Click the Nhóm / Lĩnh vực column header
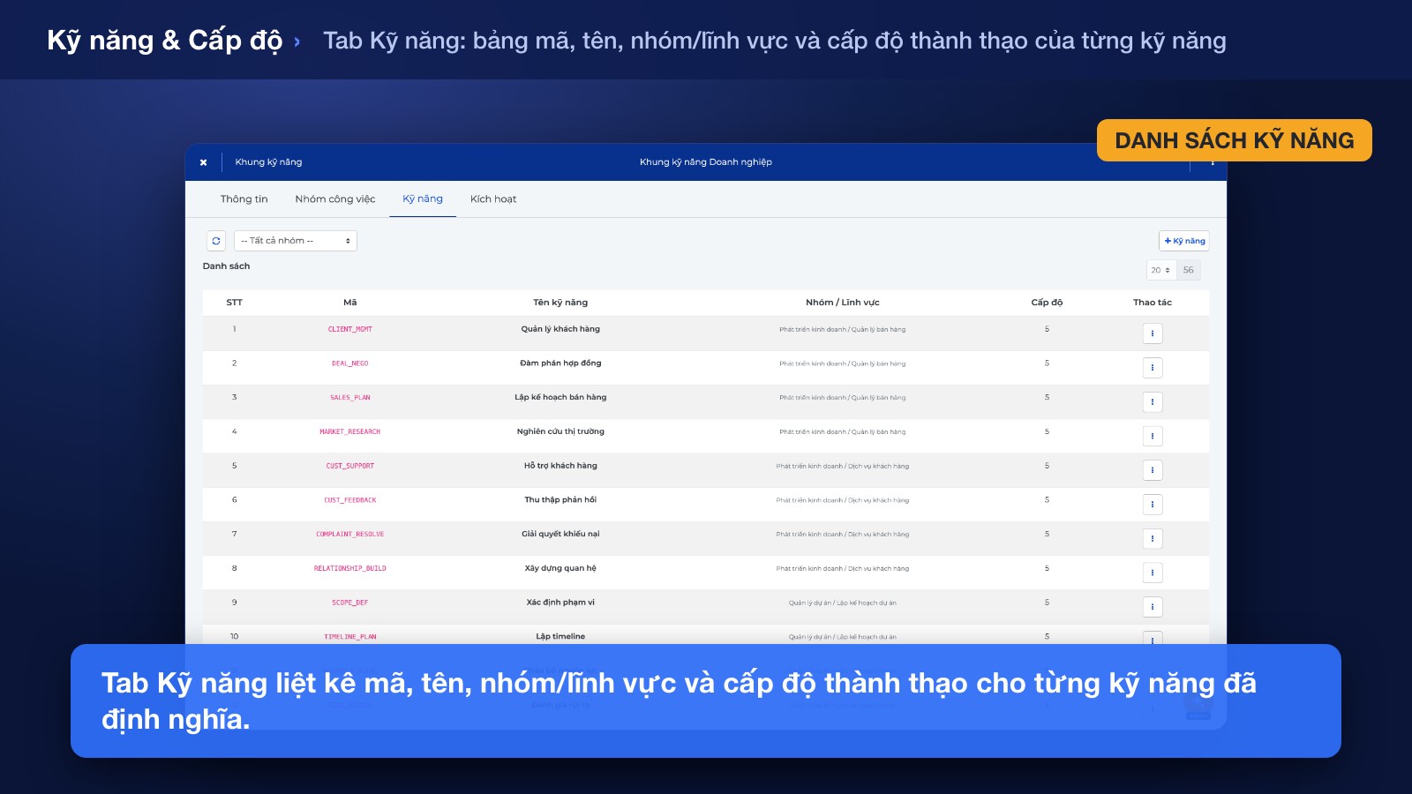Screen dimensions: 1412x794 click(x=843, y=303)
